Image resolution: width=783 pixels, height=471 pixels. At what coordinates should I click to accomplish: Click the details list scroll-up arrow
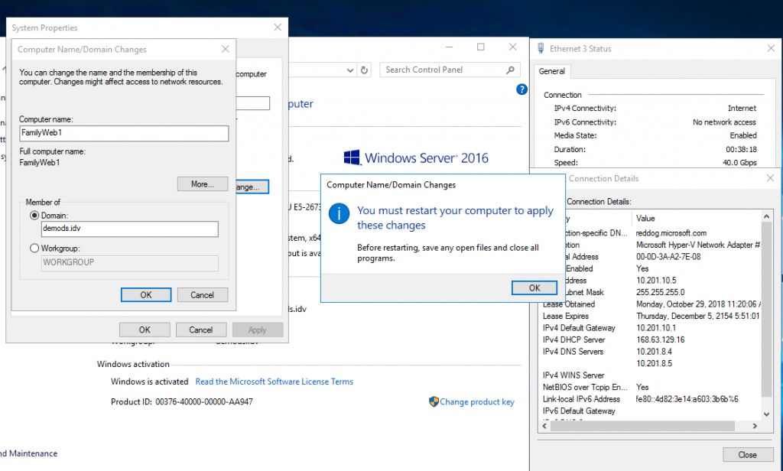[766, 216]
